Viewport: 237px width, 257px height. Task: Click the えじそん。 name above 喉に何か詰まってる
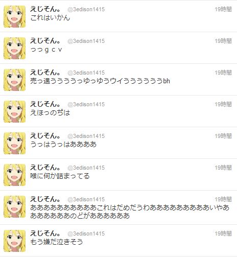45,168
